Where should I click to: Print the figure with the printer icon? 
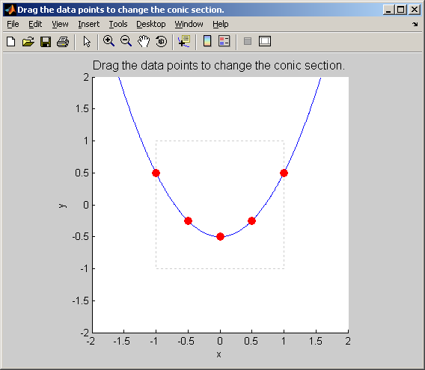click(x=63, y=42)
